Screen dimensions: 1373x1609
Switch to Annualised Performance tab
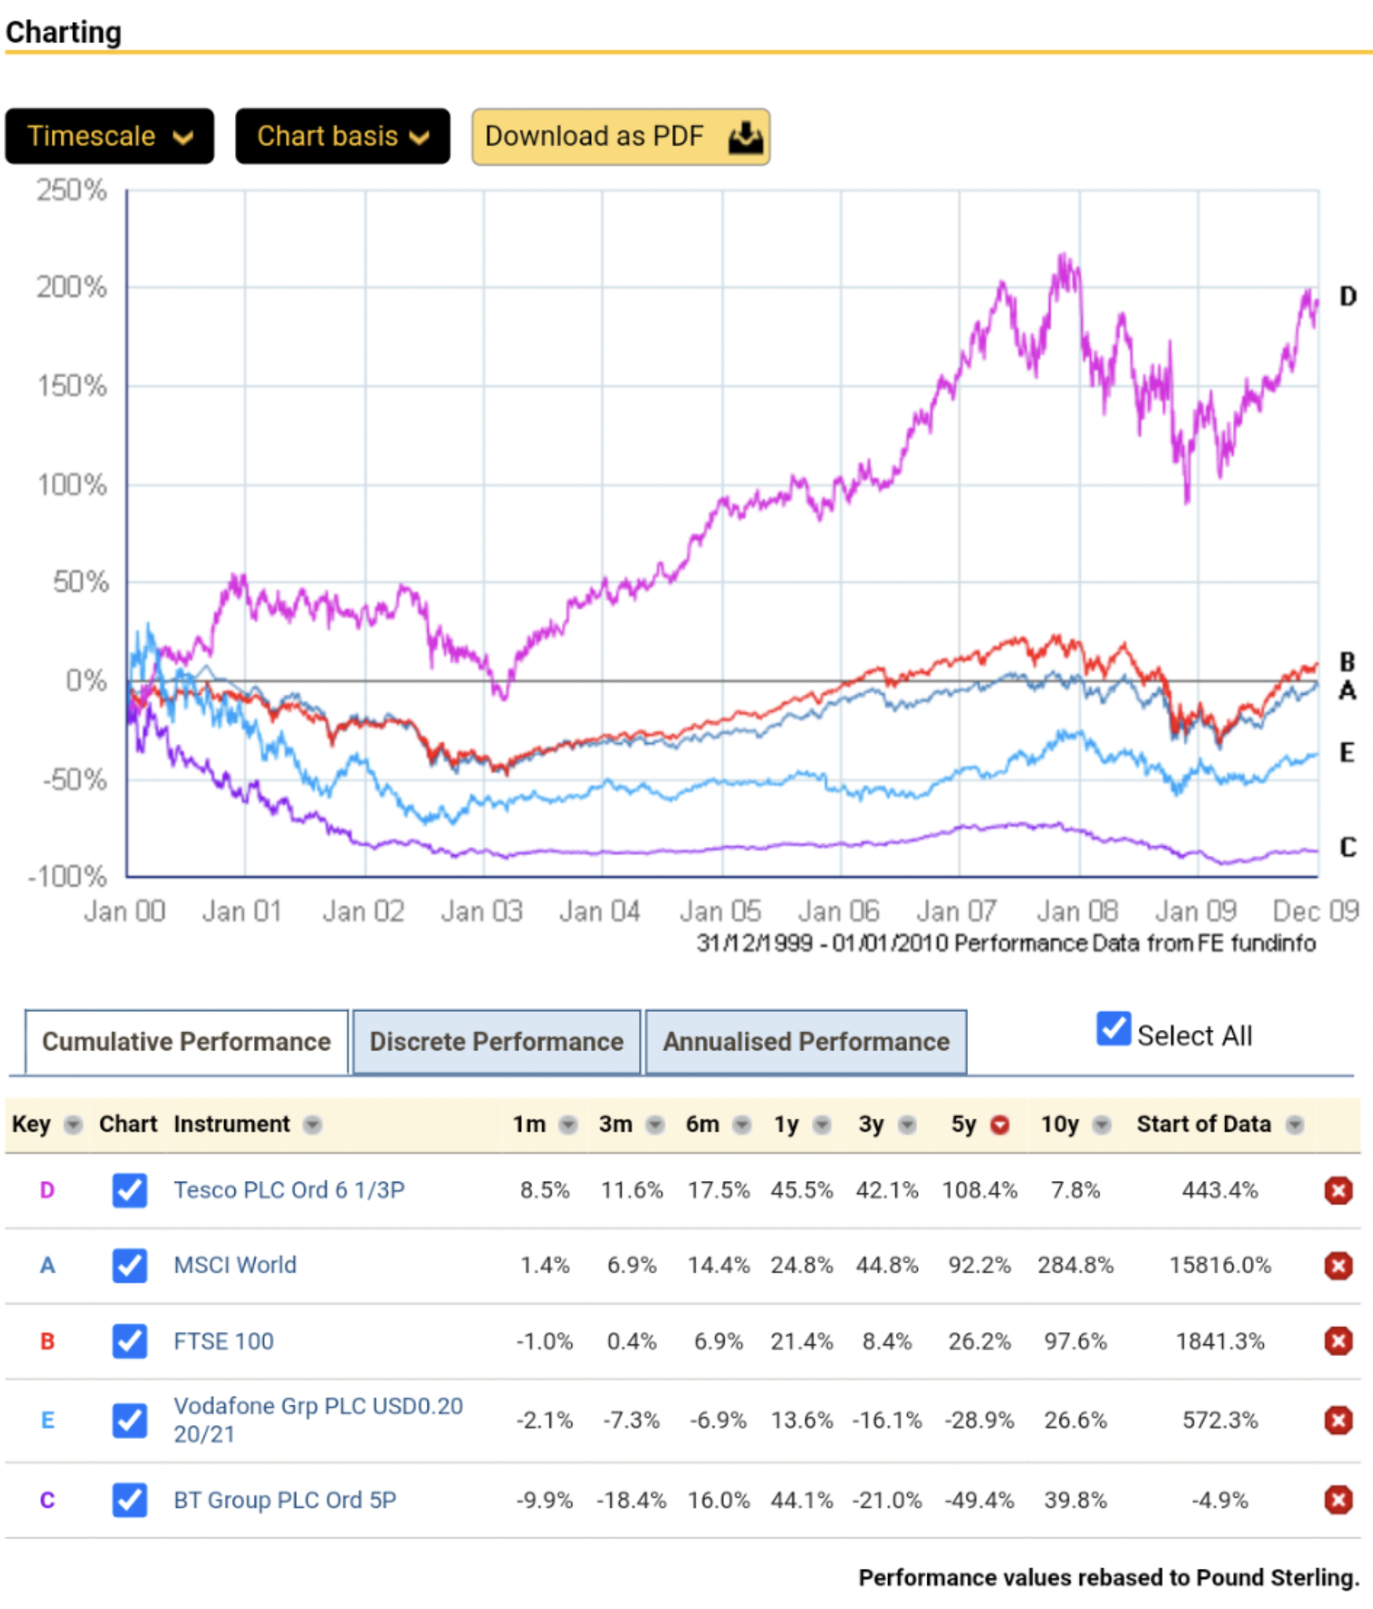click(806, 1042)
